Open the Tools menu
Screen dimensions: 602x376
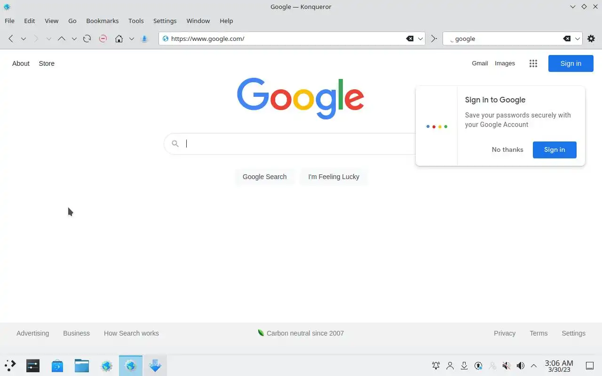136,21
